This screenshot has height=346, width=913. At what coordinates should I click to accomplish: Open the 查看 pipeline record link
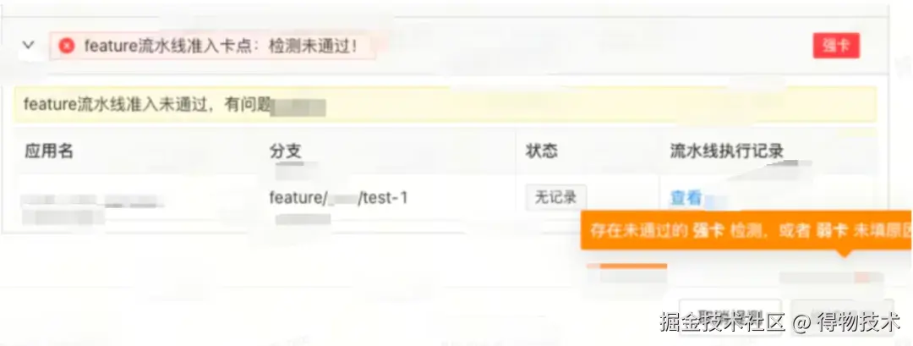click(686, 199)
